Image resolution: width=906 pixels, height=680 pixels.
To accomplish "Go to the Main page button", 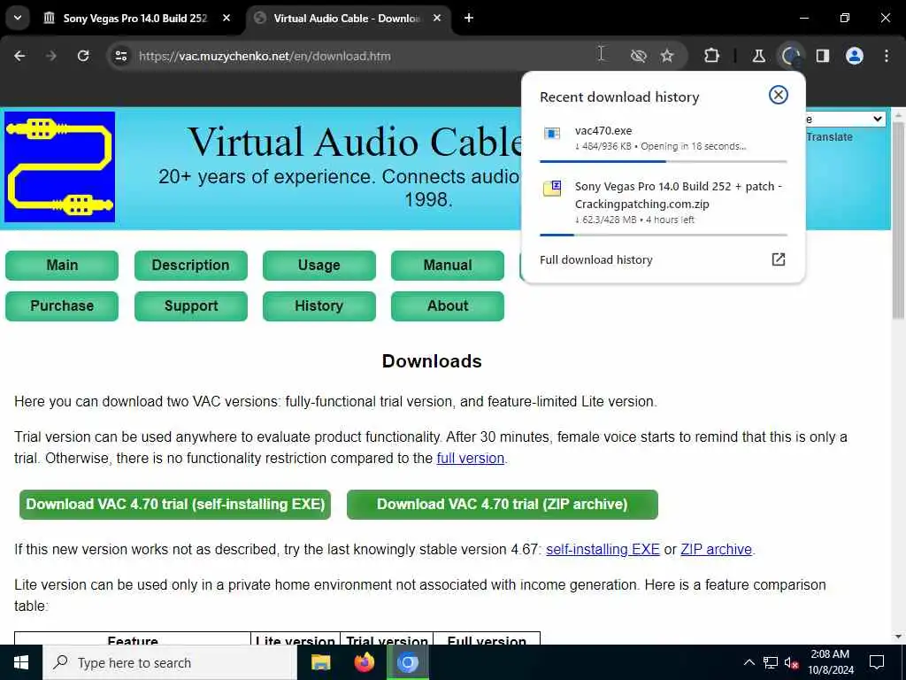I will [62, 266].
